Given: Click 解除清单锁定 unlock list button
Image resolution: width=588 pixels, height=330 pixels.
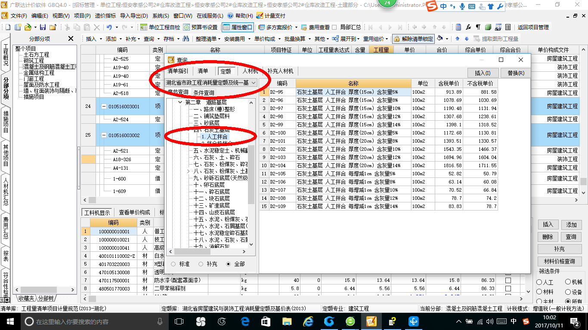Looking at the screenshot, I should point(413,39).
